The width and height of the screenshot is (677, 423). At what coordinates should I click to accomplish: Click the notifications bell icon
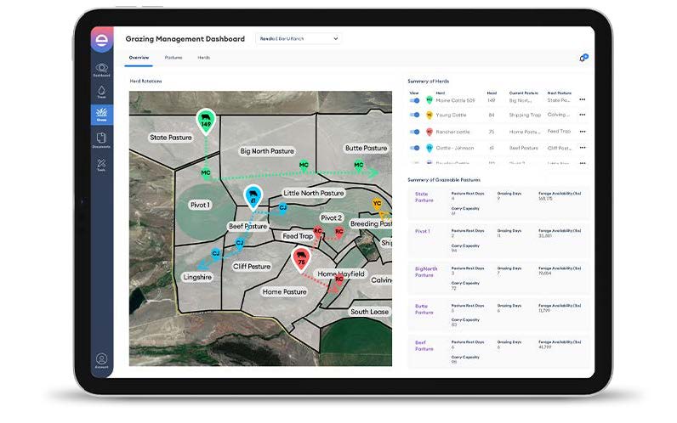click(x=583, y=59)
